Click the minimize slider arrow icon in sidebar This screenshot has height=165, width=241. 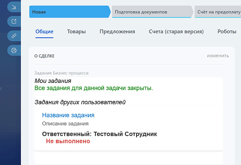(14, 7)
